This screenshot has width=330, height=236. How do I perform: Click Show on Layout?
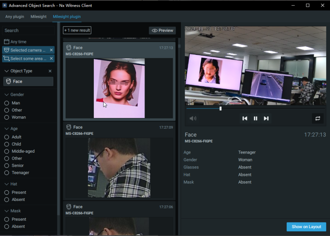coord(306,227)
